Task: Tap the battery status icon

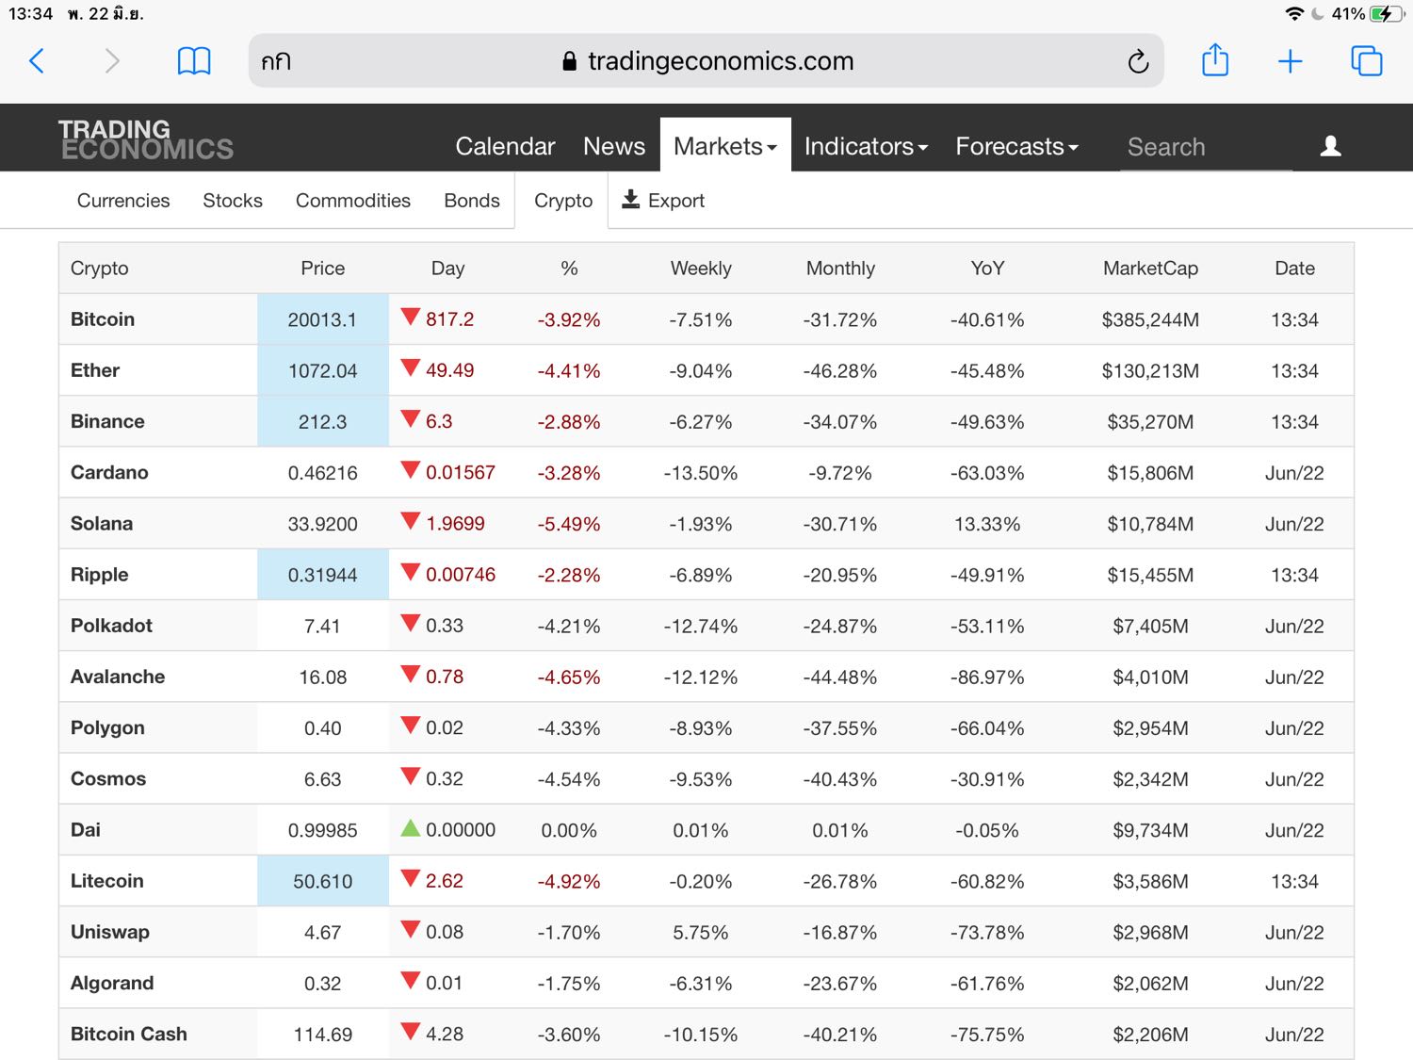Action: [x=1386, y=14]
